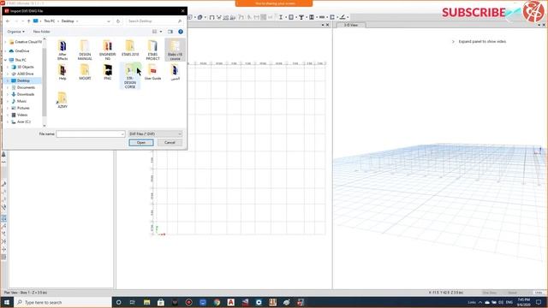Click the Windows Start button
This screenshot has width=548, height=308.
(7, 302)
